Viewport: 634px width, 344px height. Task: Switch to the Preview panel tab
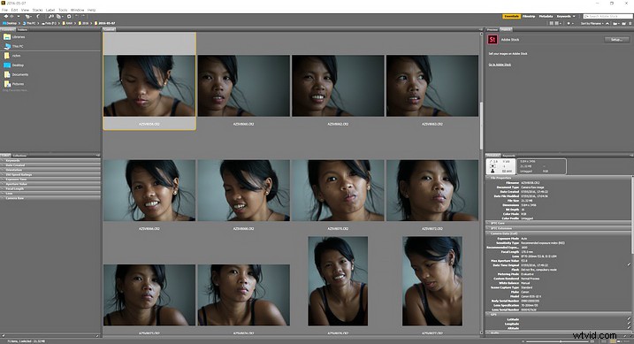492,29
